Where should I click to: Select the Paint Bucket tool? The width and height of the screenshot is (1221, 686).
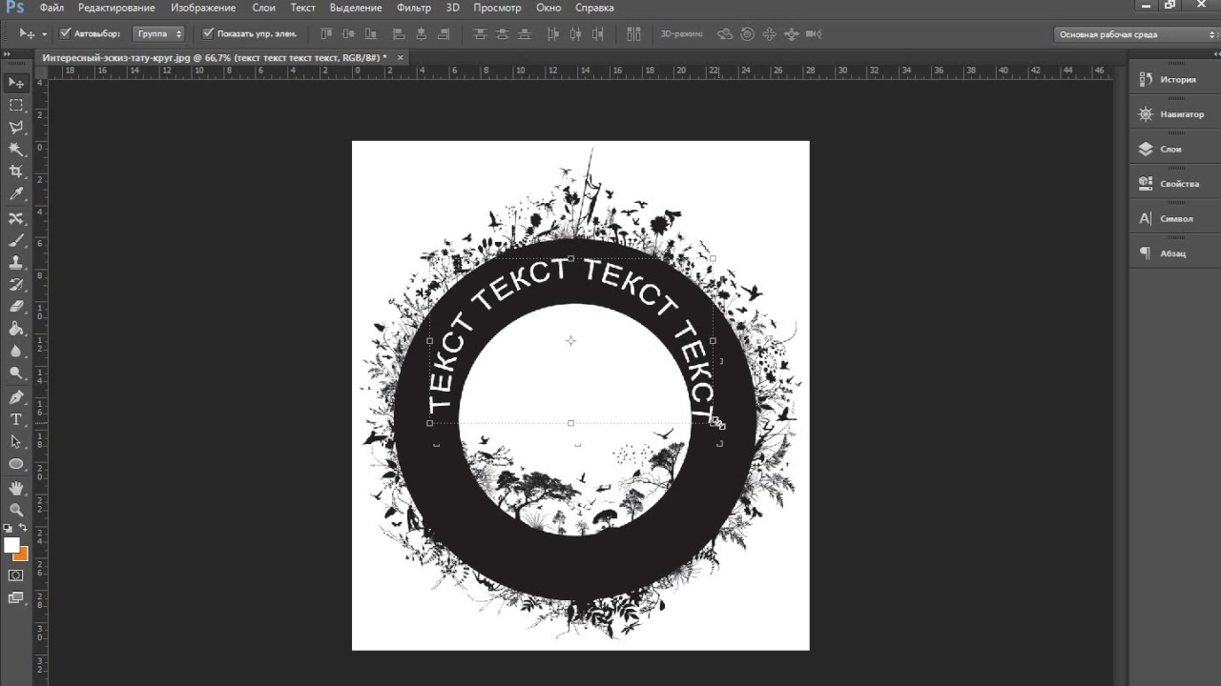16,329
